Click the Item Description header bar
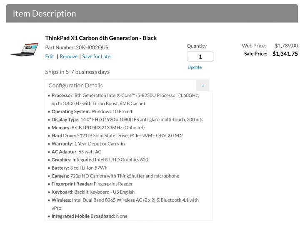 152,13
